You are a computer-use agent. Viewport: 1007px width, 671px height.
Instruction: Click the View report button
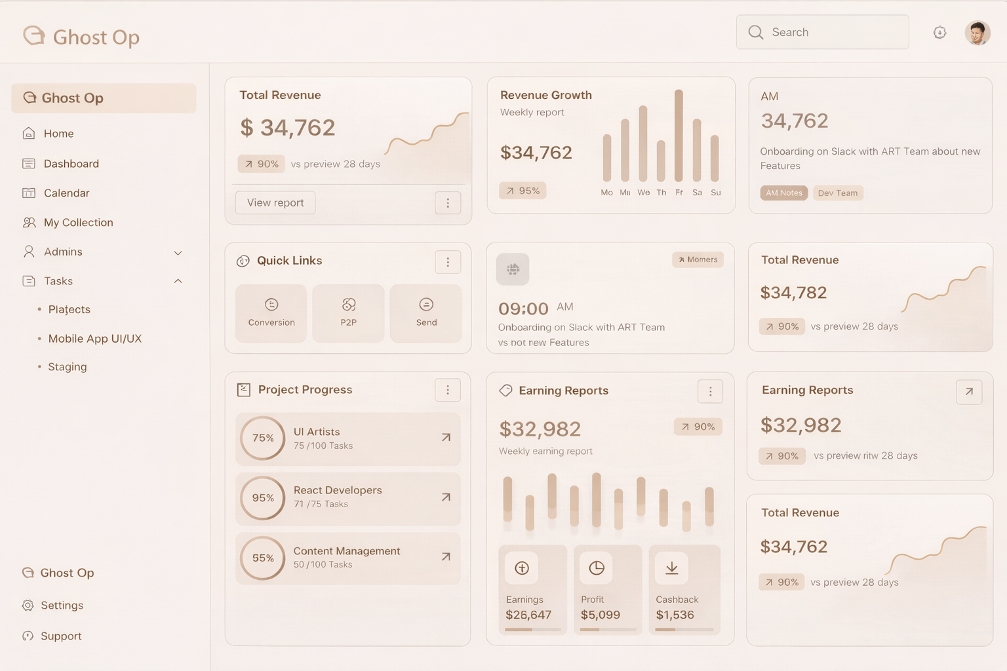tap(275, 202)
